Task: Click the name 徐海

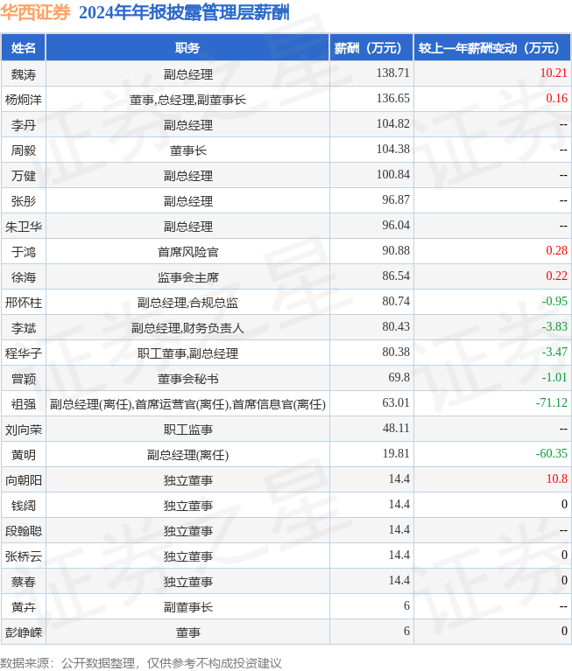Action: coord(24,277)
